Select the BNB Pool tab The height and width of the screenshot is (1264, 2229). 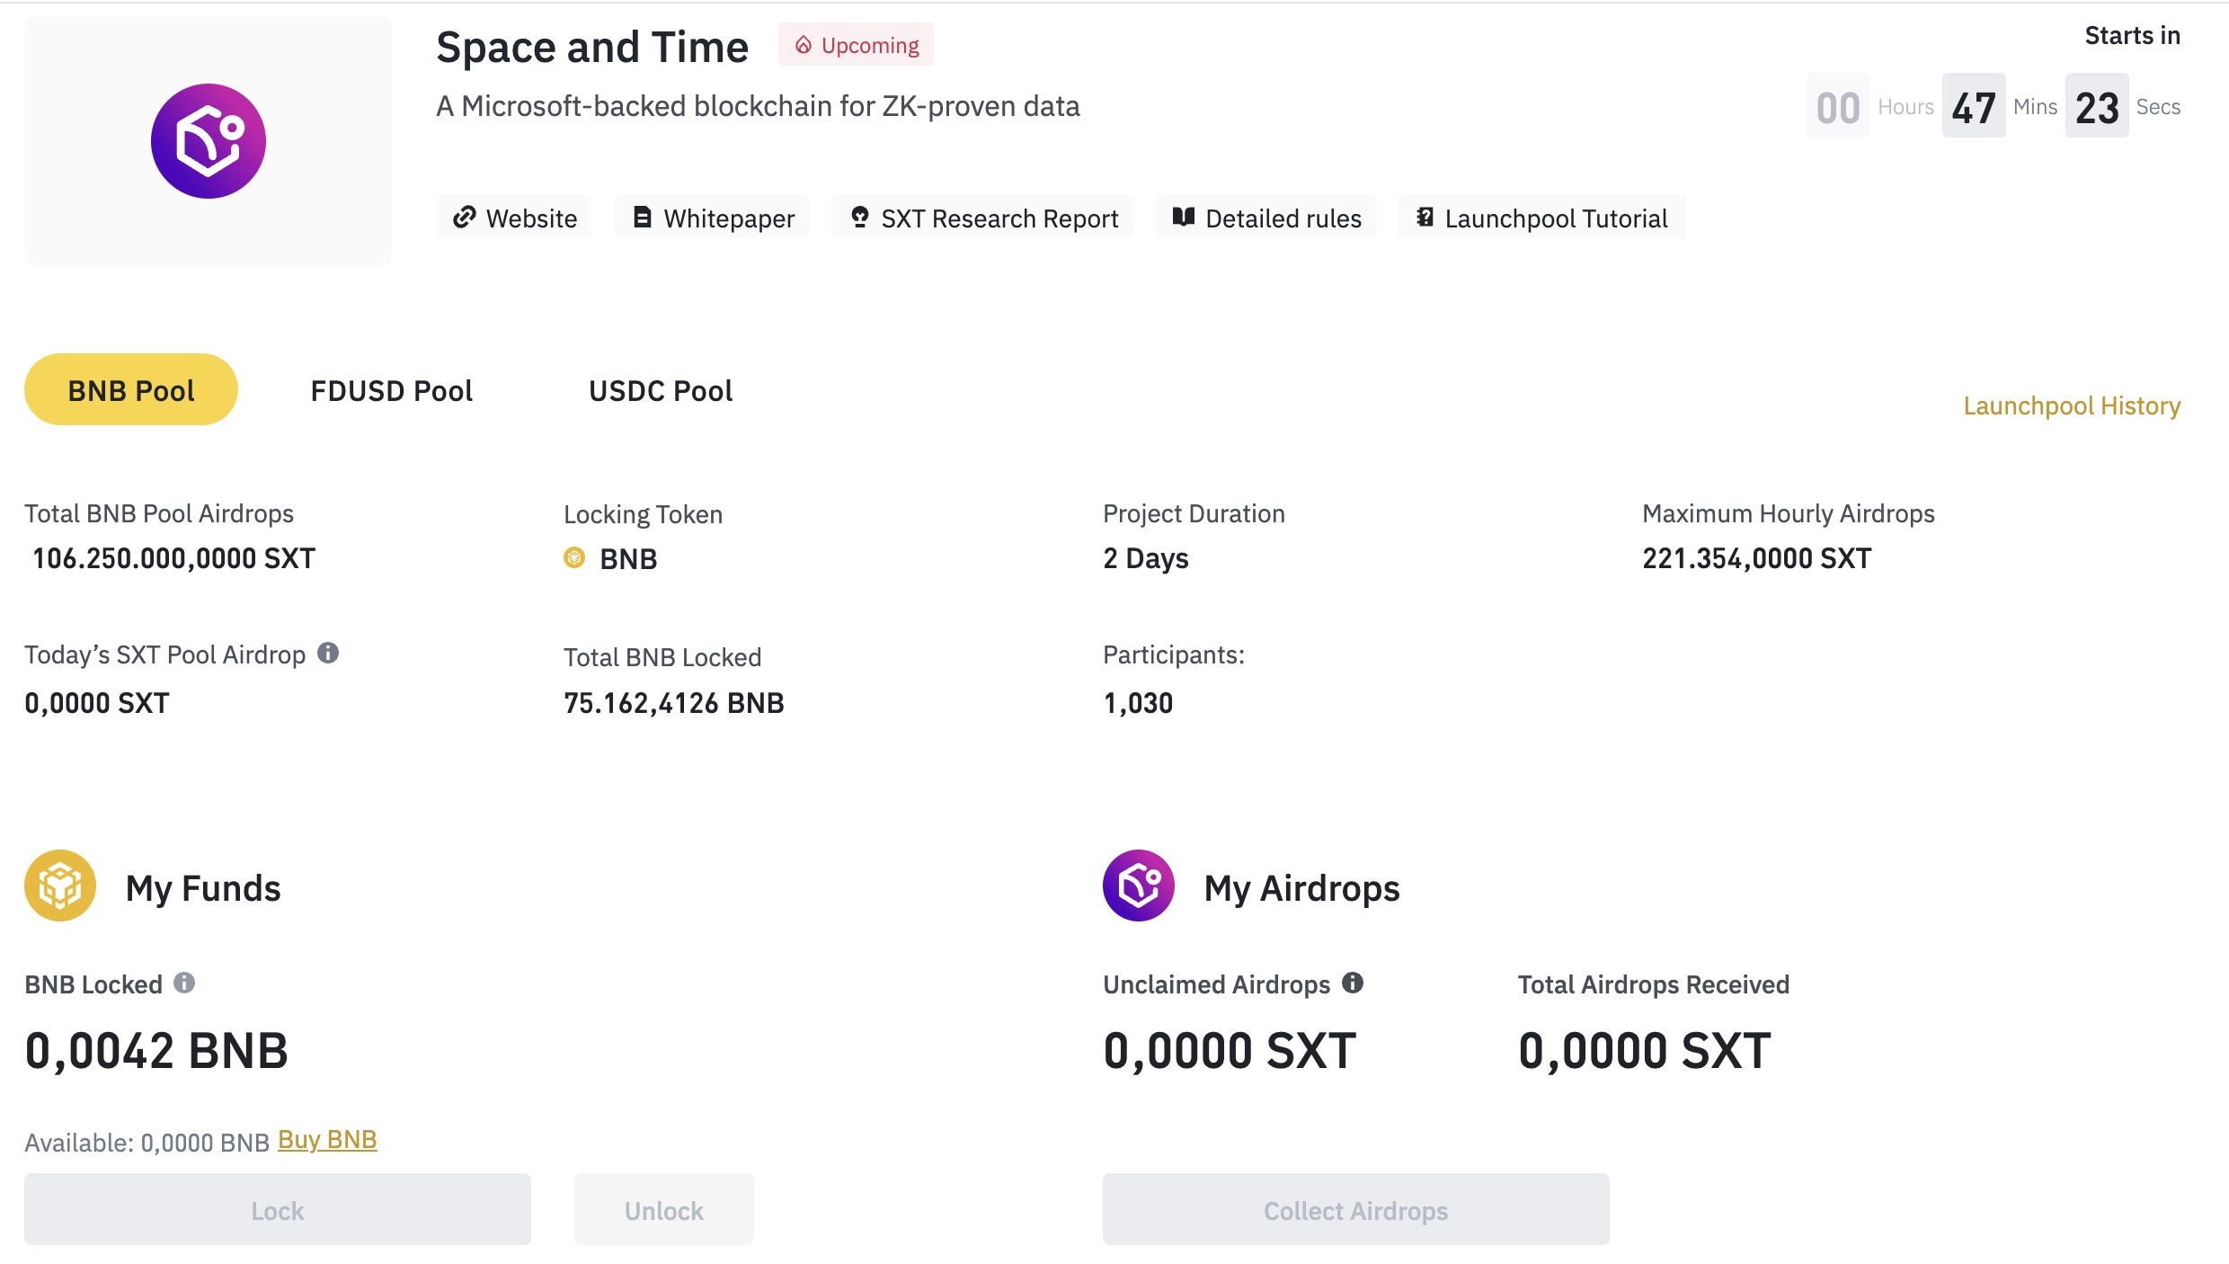[131, 389]
